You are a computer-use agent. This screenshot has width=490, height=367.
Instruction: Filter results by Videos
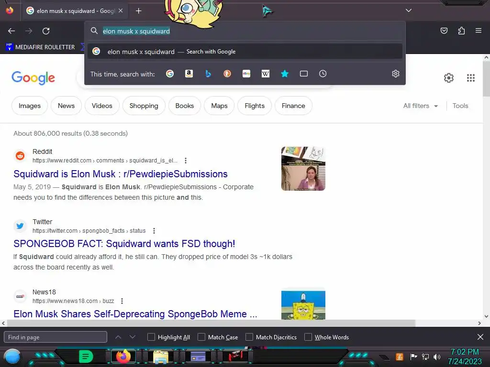click(102, 106)
